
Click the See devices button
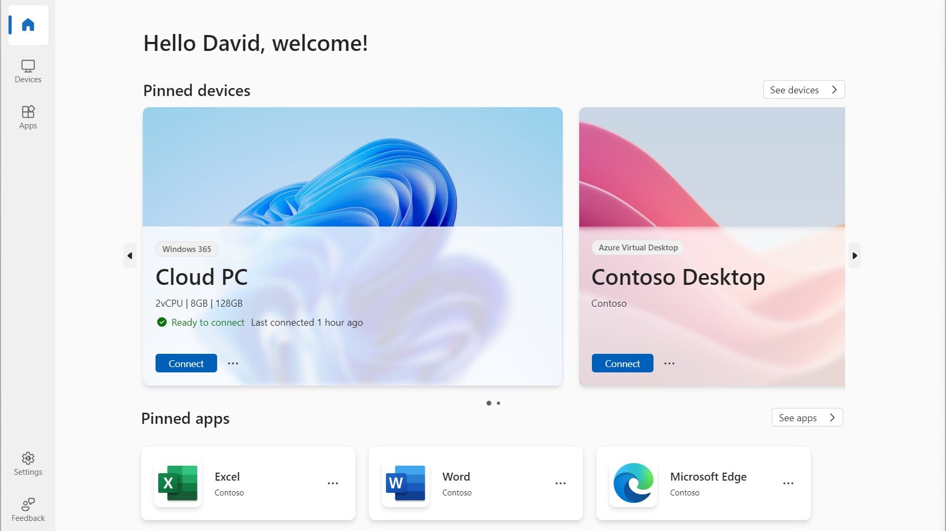(x=804, y=90)
